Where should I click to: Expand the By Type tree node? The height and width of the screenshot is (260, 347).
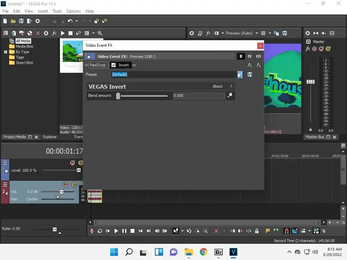pyautogui.click(x=5, y=52)
